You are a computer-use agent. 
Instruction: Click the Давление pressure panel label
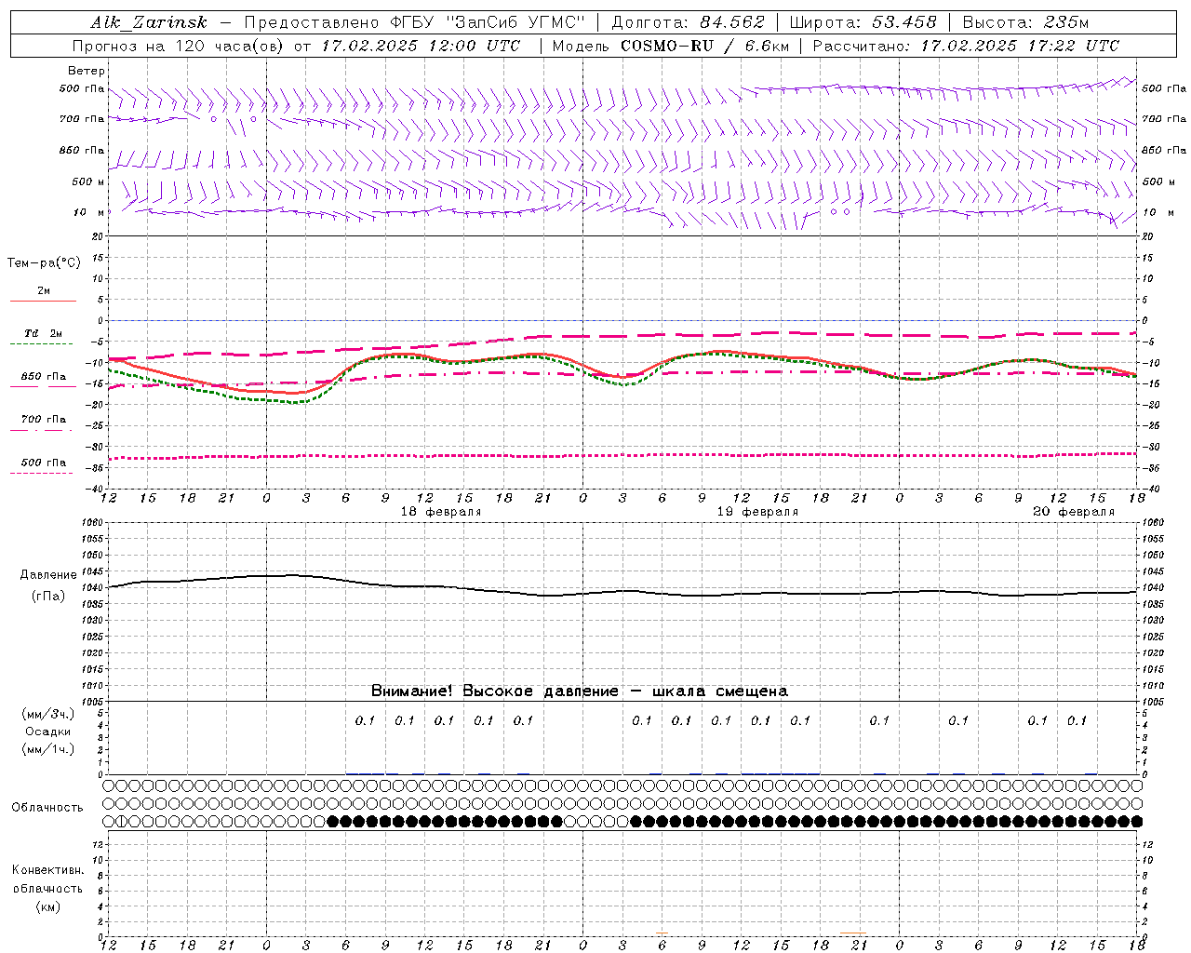tap(48, 575)
